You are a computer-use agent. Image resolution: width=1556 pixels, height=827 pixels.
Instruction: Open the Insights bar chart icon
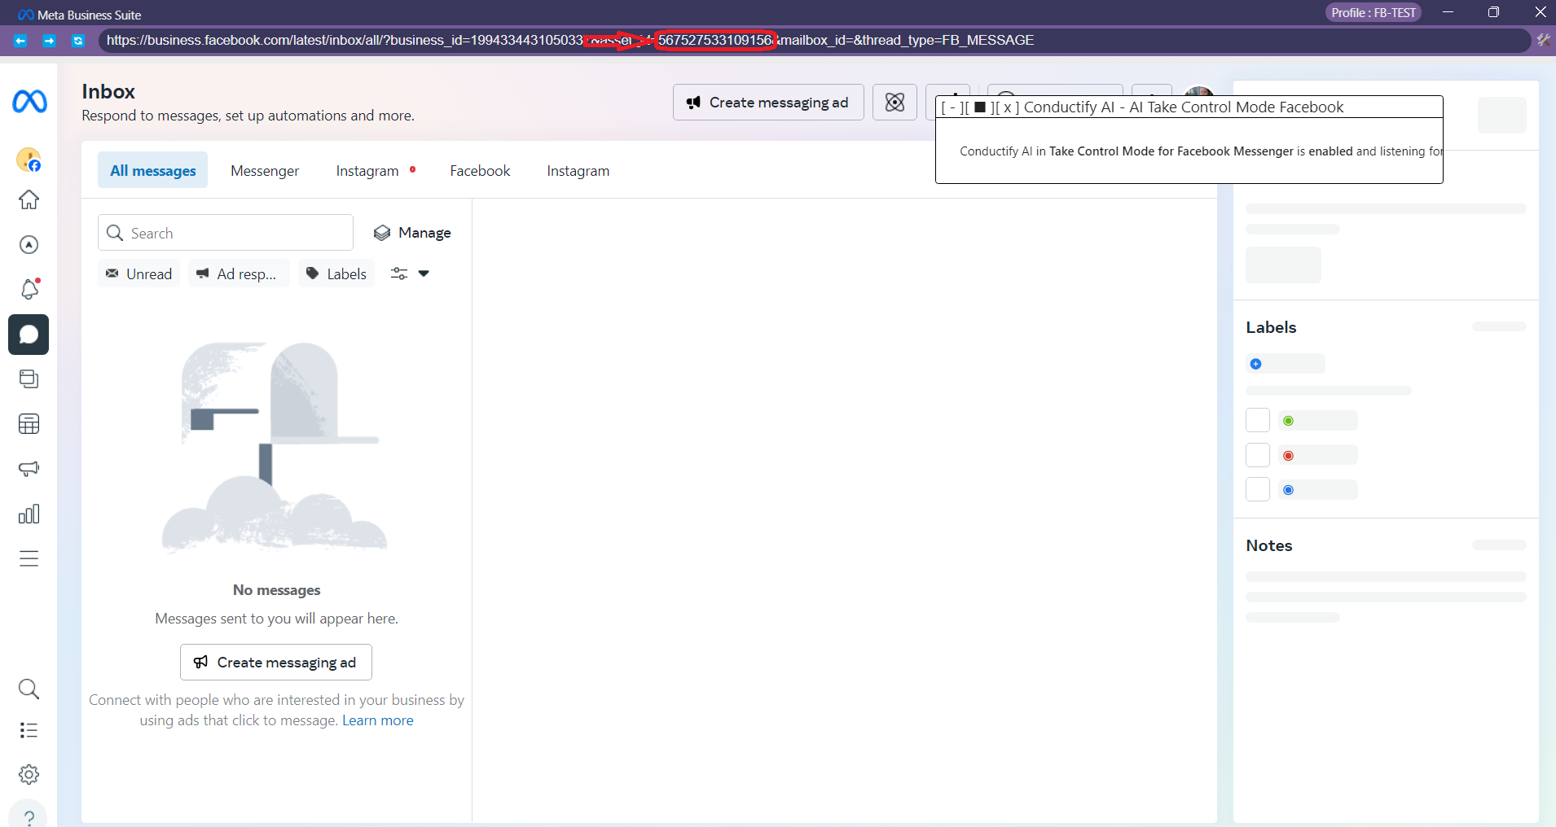coord(29,514)
